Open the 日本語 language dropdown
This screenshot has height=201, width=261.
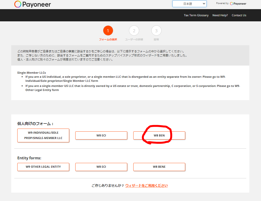pyautogui.click(x=189, y=4)
